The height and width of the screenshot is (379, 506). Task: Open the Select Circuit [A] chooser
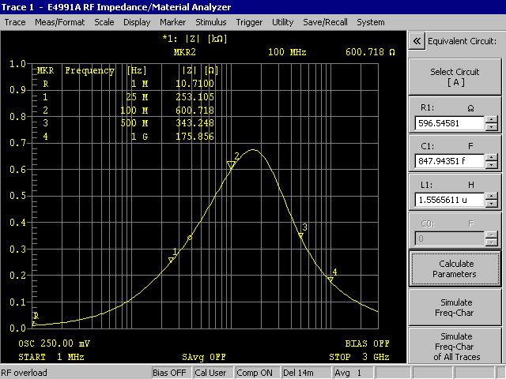point(455,77)
